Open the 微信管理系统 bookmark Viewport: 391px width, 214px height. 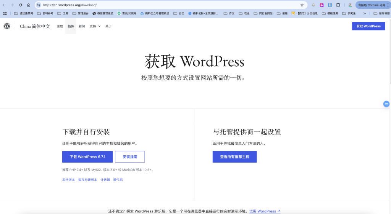103,13
